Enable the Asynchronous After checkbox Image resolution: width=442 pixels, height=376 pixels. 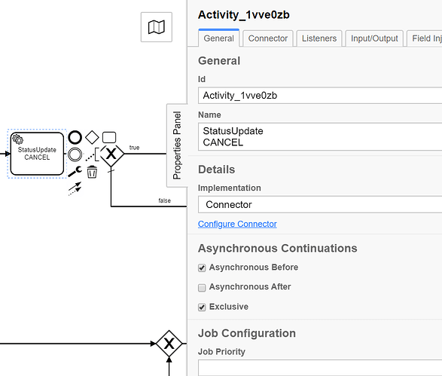coord(202,287)
